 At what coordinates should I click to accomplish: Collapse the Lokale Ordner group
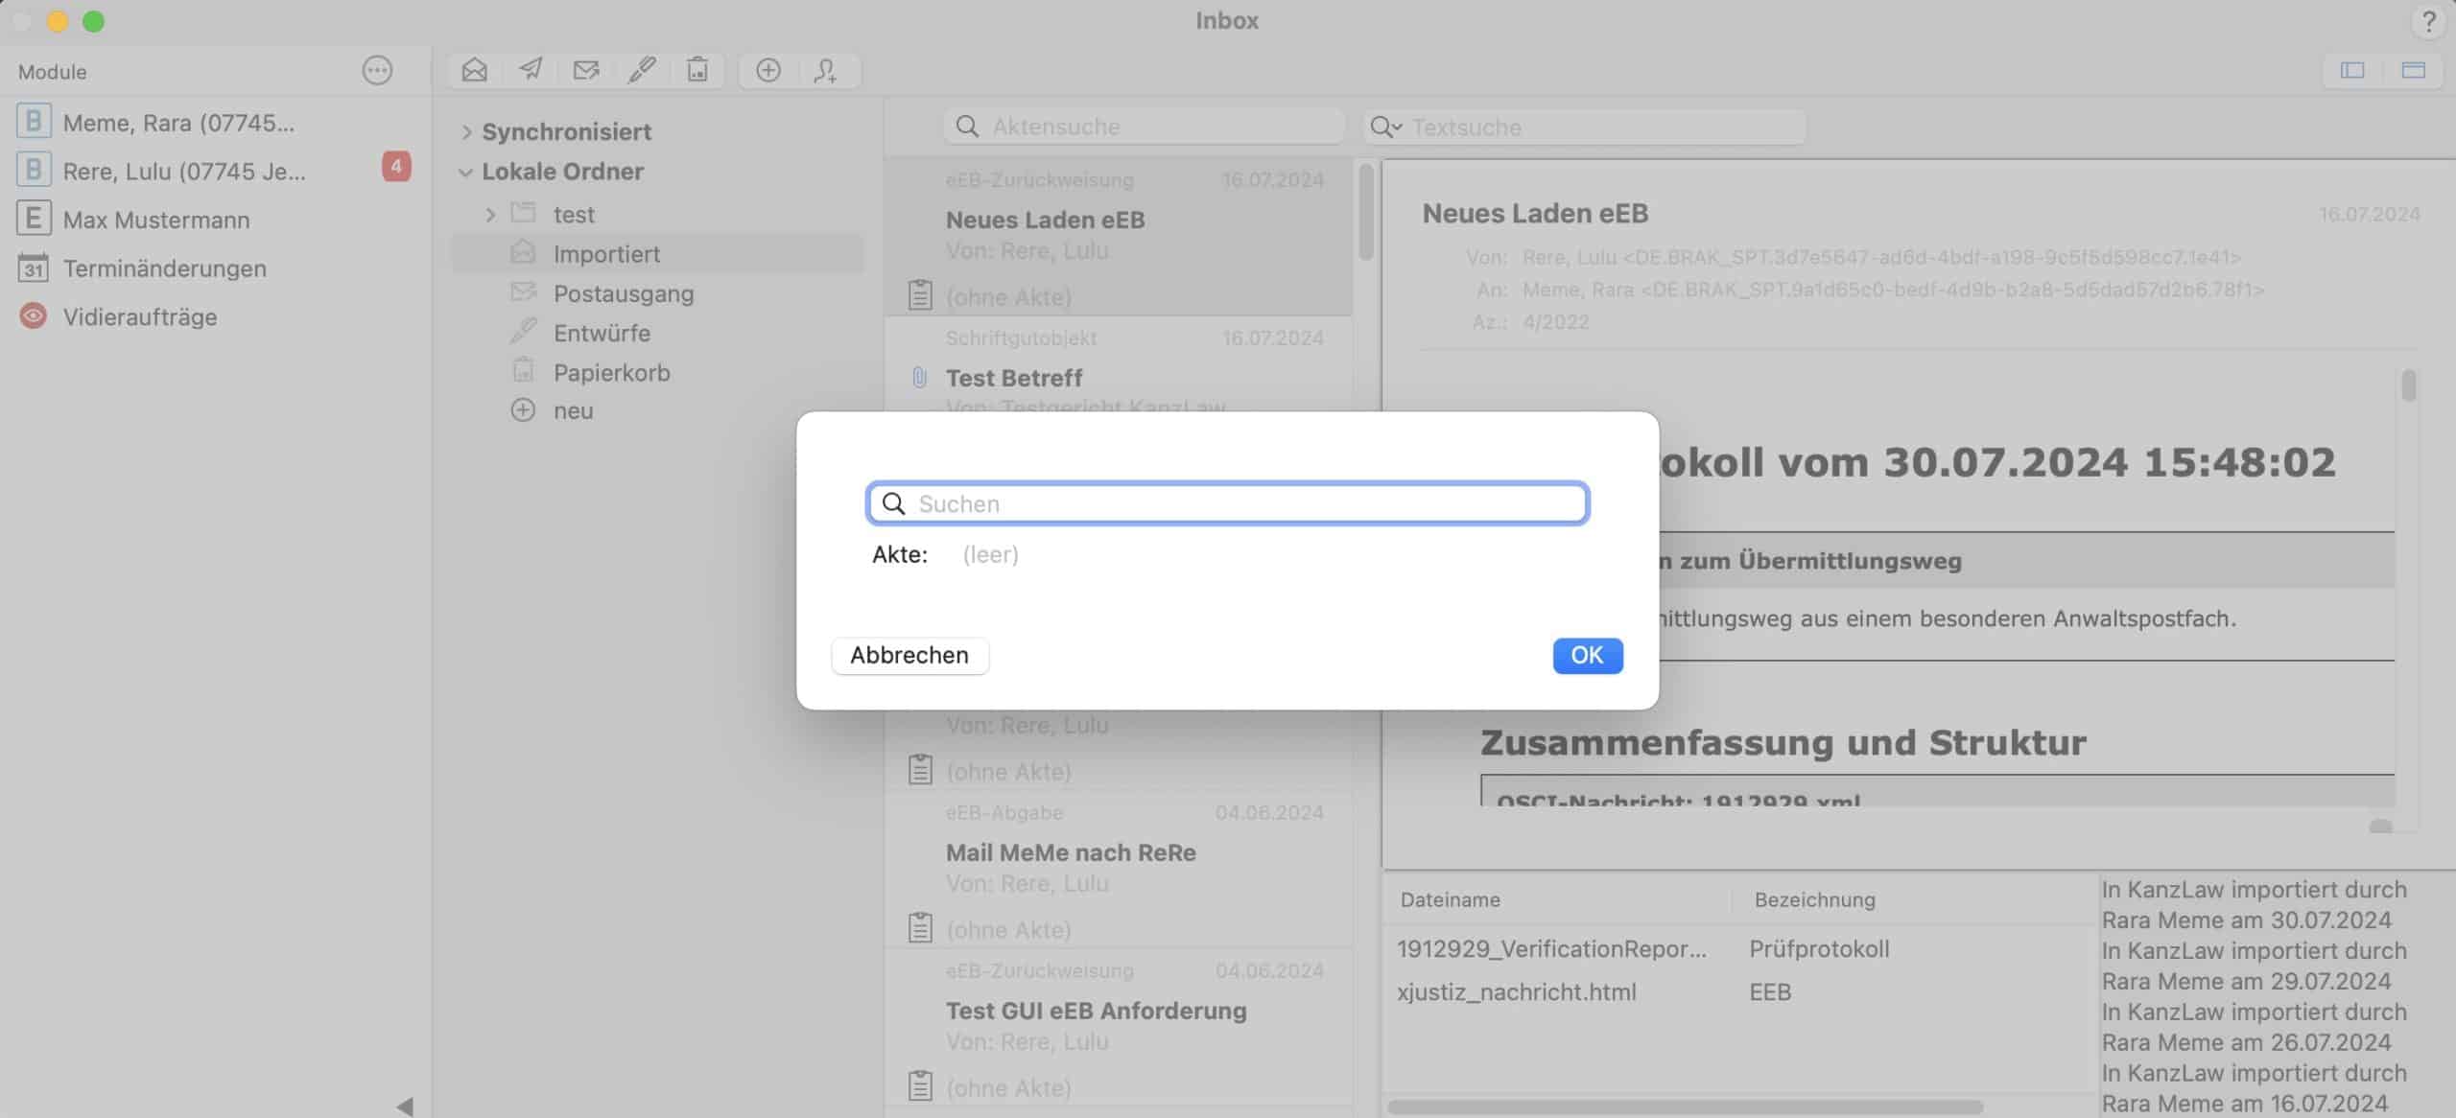click(466, 173)
